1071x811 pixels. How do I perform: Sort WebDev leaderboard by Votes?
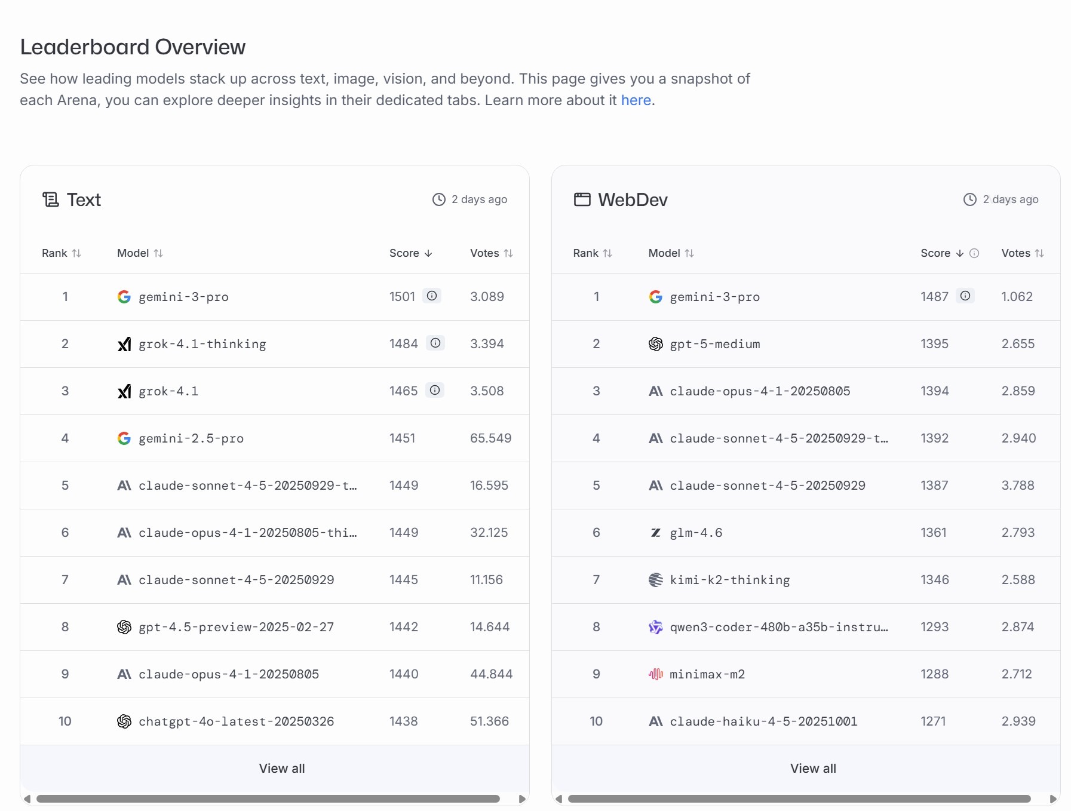(x=1022, y=253)
